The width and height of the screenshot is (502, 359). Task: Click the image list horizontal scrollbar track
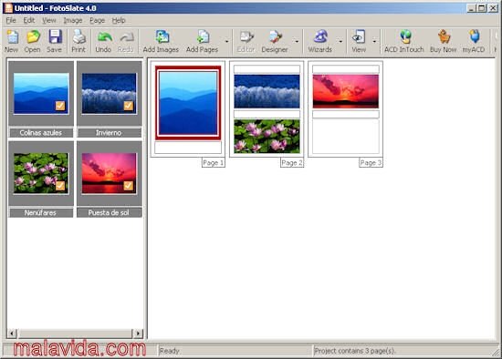75,333
